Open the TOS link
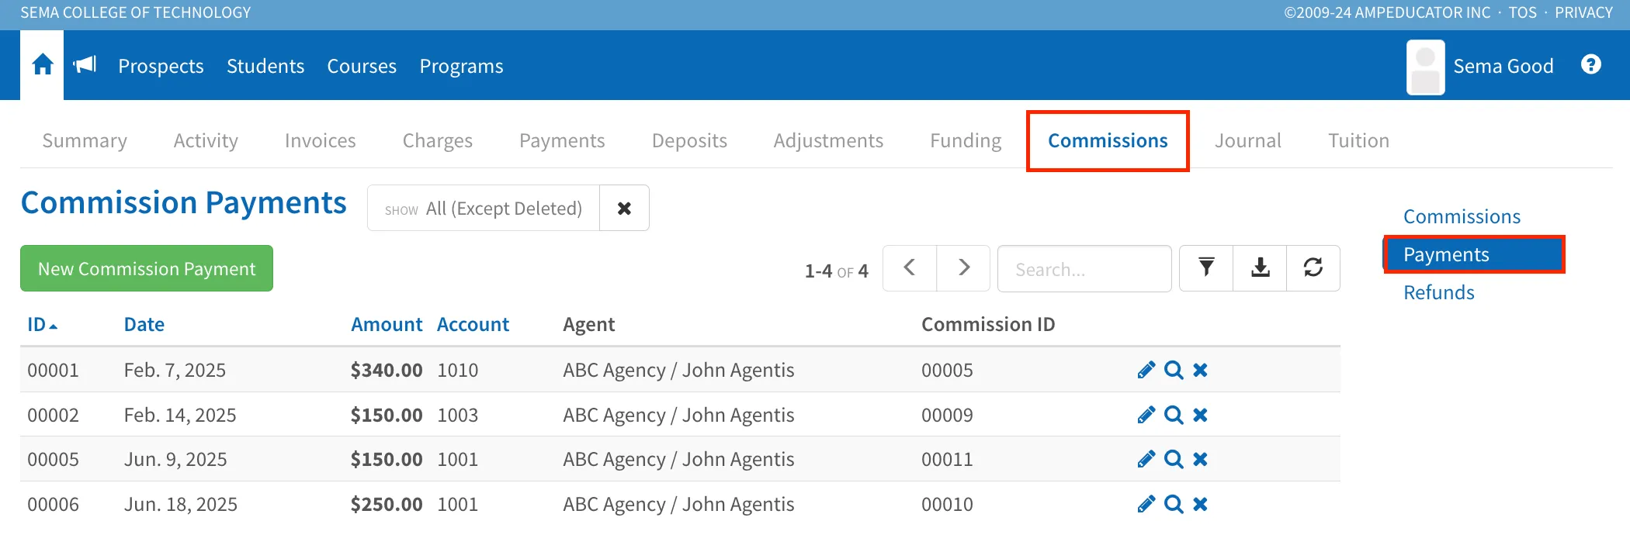 pyautogui.click(x=1522, y=12)
